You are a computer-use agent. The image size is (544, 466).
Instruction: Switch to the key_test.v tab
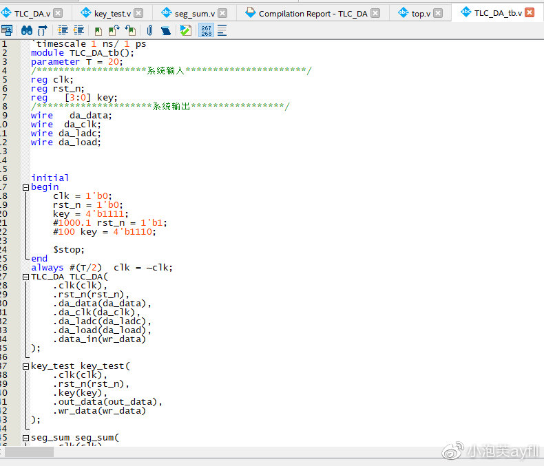(x=112, y=14)
